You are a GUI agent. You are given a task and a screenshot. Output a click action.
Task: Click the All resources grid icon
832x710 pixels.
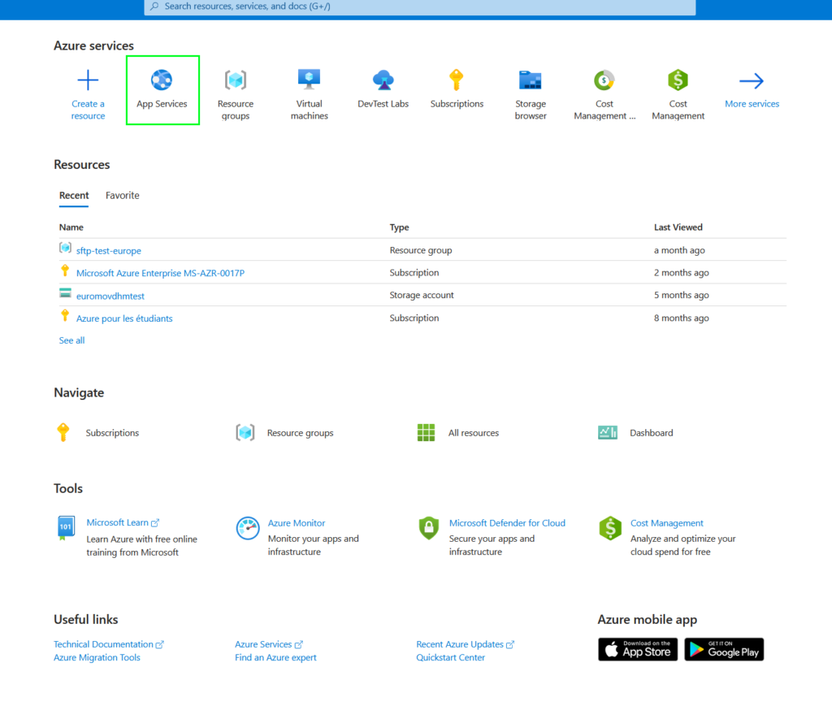coord(426,432)
